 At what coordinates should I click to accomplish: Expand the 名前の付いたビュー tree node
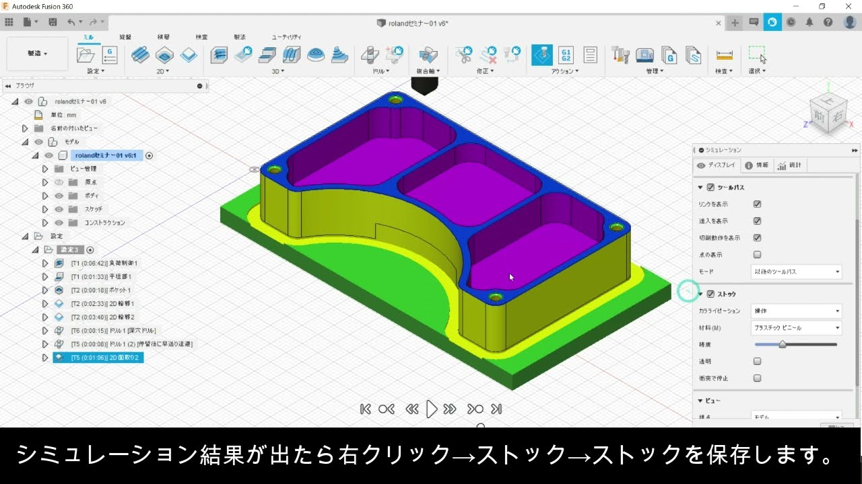coord(25,128)
